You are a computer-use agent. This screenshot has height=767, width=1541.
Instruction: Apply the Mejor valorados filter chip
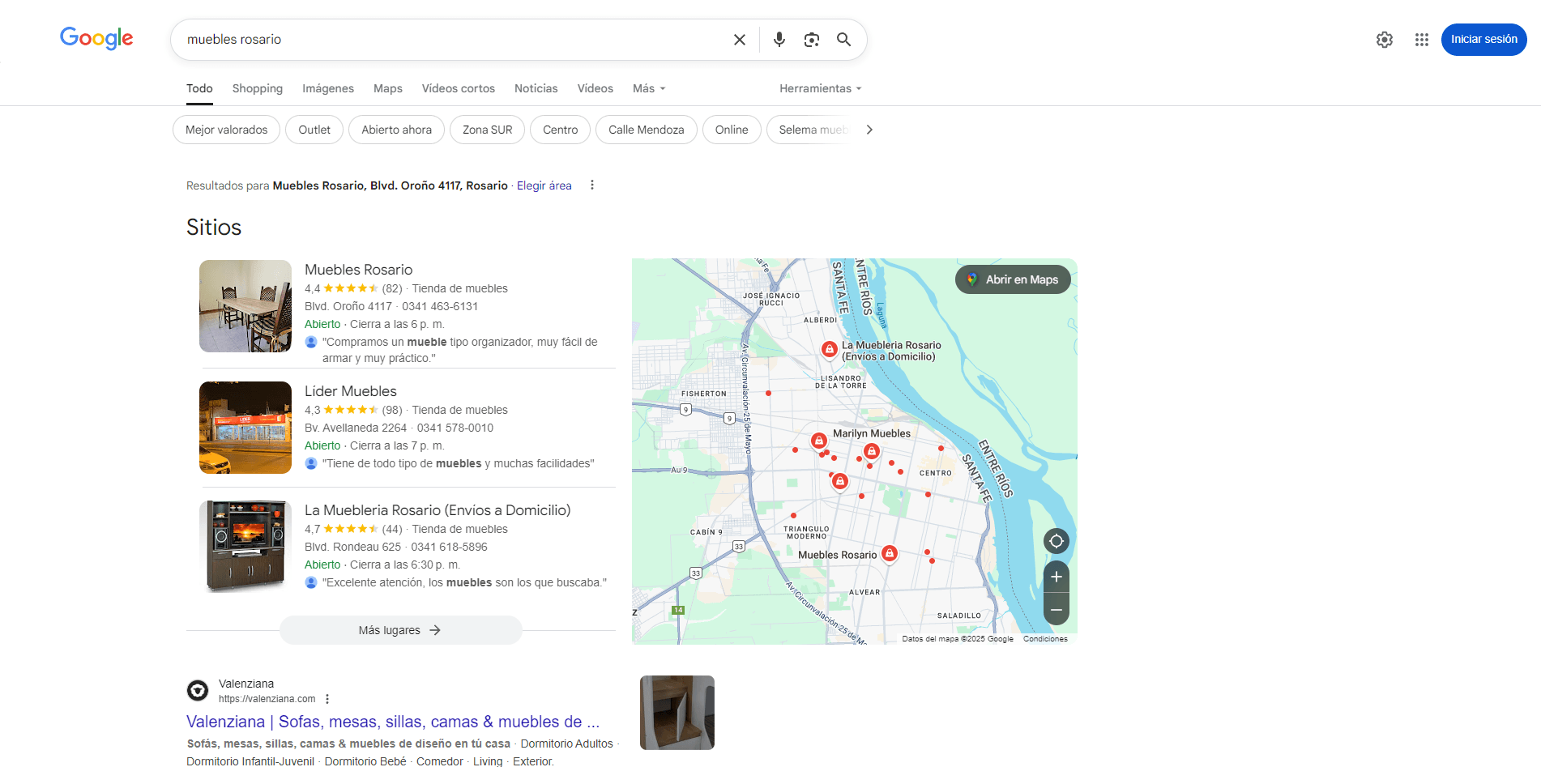(x=226, y=130)
